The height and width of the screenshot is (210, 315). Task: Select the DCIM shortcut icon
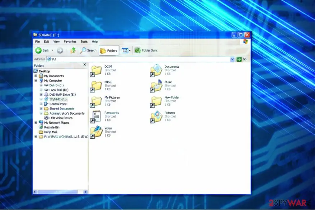[x=96, y=71]
